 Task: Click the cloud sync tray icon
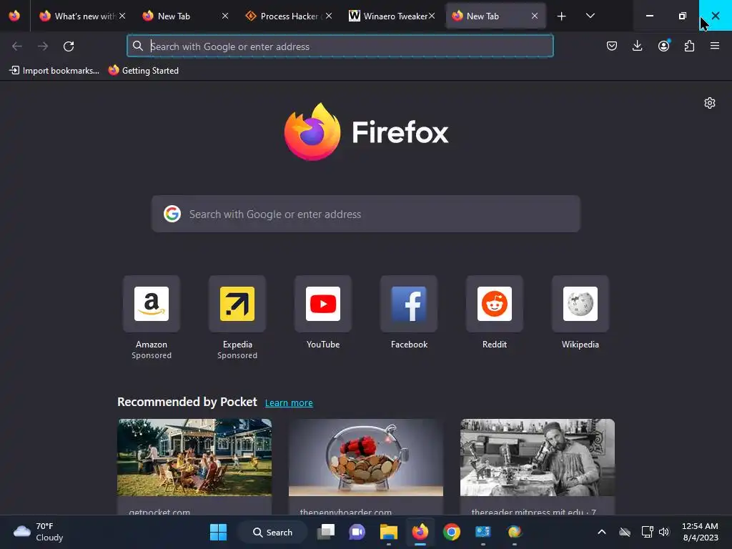pyautogui.click(x=625, y=532)
